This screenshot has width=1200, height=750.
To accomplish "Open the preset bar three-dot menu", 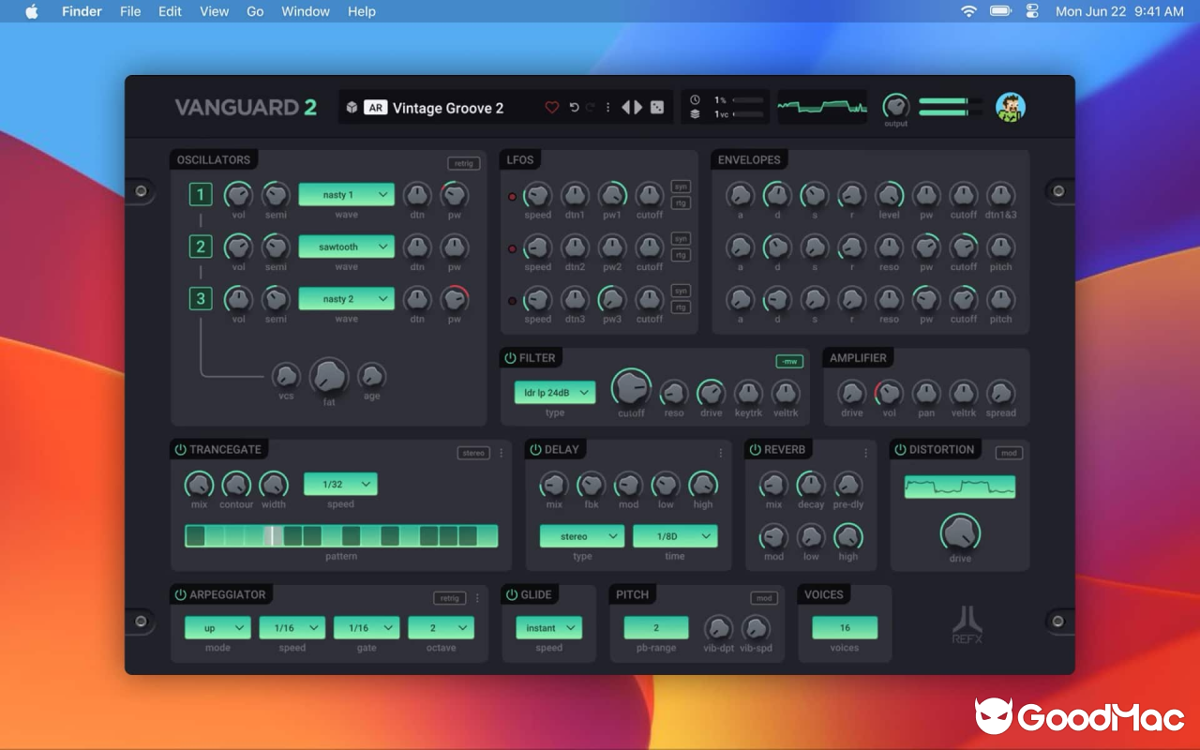I will point(607,108).
